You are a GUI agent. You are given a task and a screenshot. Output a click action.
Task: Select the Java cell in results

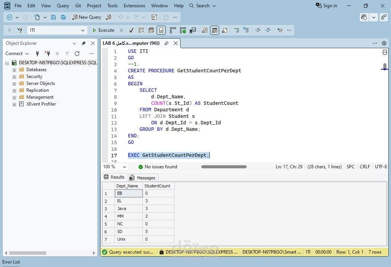click(x=128, y=208)
